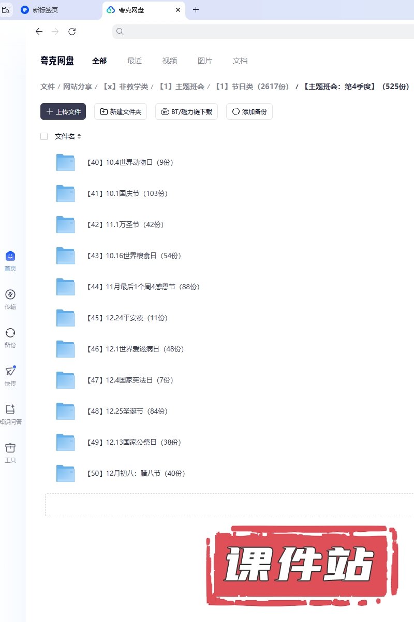
Task: Open the 首页 home sidebar icon
Action: click(10, 256)
